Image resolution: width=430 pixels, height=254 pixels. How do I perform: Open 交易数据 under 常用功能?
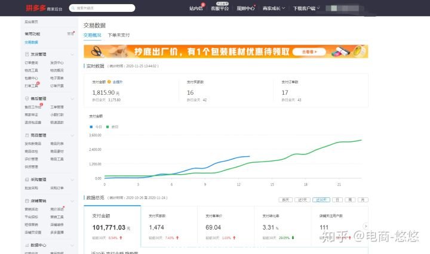[31, 42]
